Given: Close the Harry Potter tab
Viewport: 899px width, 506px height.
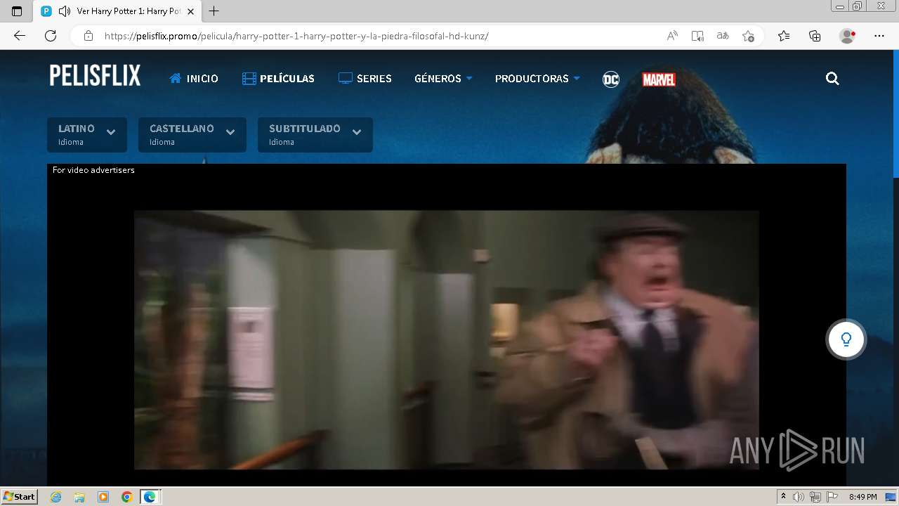Looking at the screenshot, I should click(x=190, y=11).
